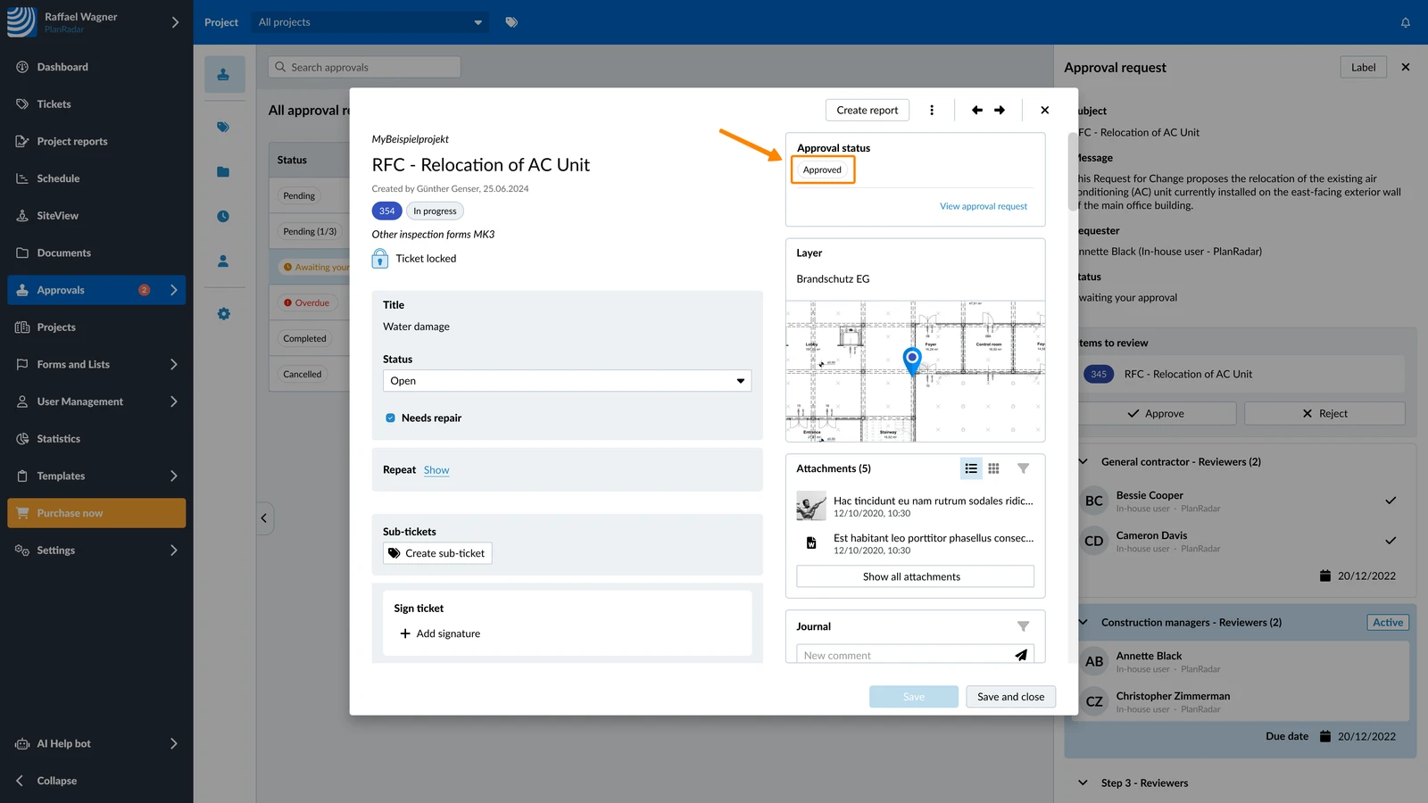Viewport: 1428px width, 803px height.
Task: Close the ticket dialog
Action: [x=1045, y=110]
